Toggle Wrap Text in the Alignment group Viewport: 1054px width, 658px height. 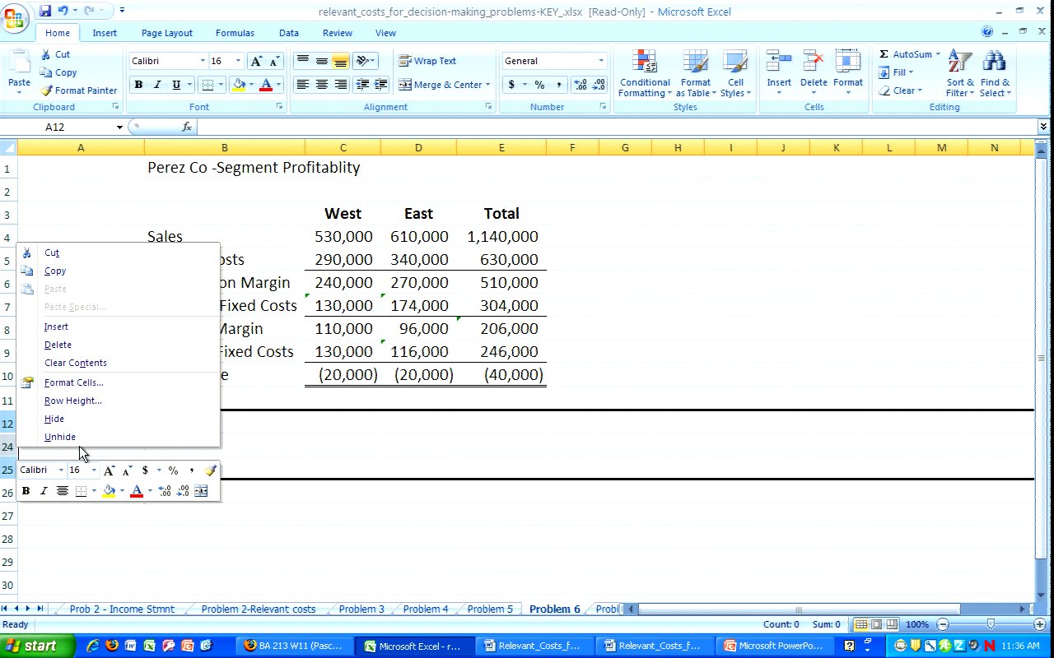427,61
